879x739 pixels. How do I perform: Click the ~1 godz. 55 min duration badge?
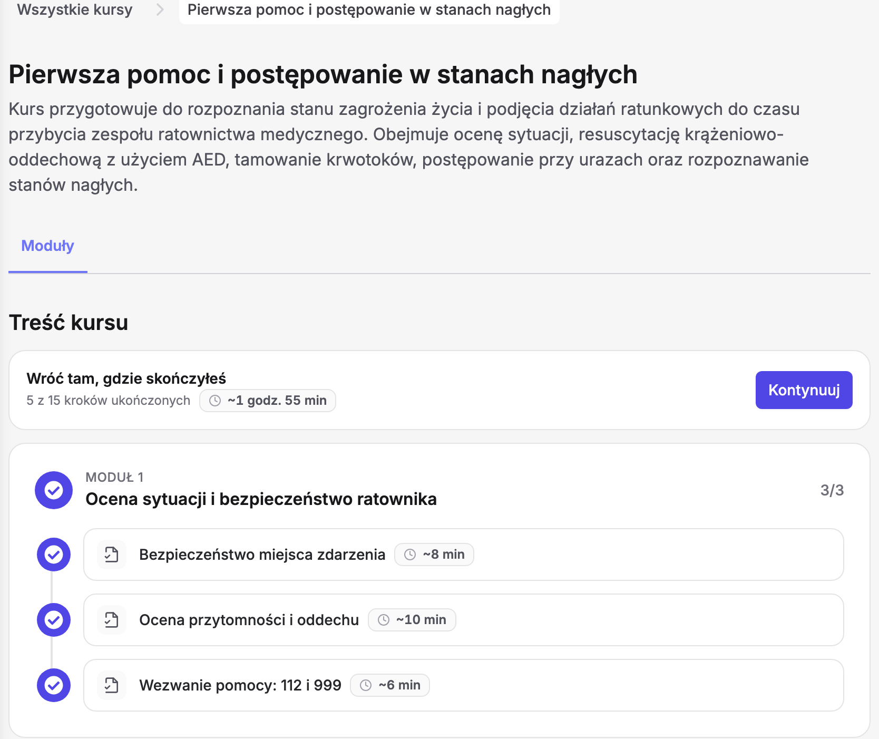(x=268, y=401)
